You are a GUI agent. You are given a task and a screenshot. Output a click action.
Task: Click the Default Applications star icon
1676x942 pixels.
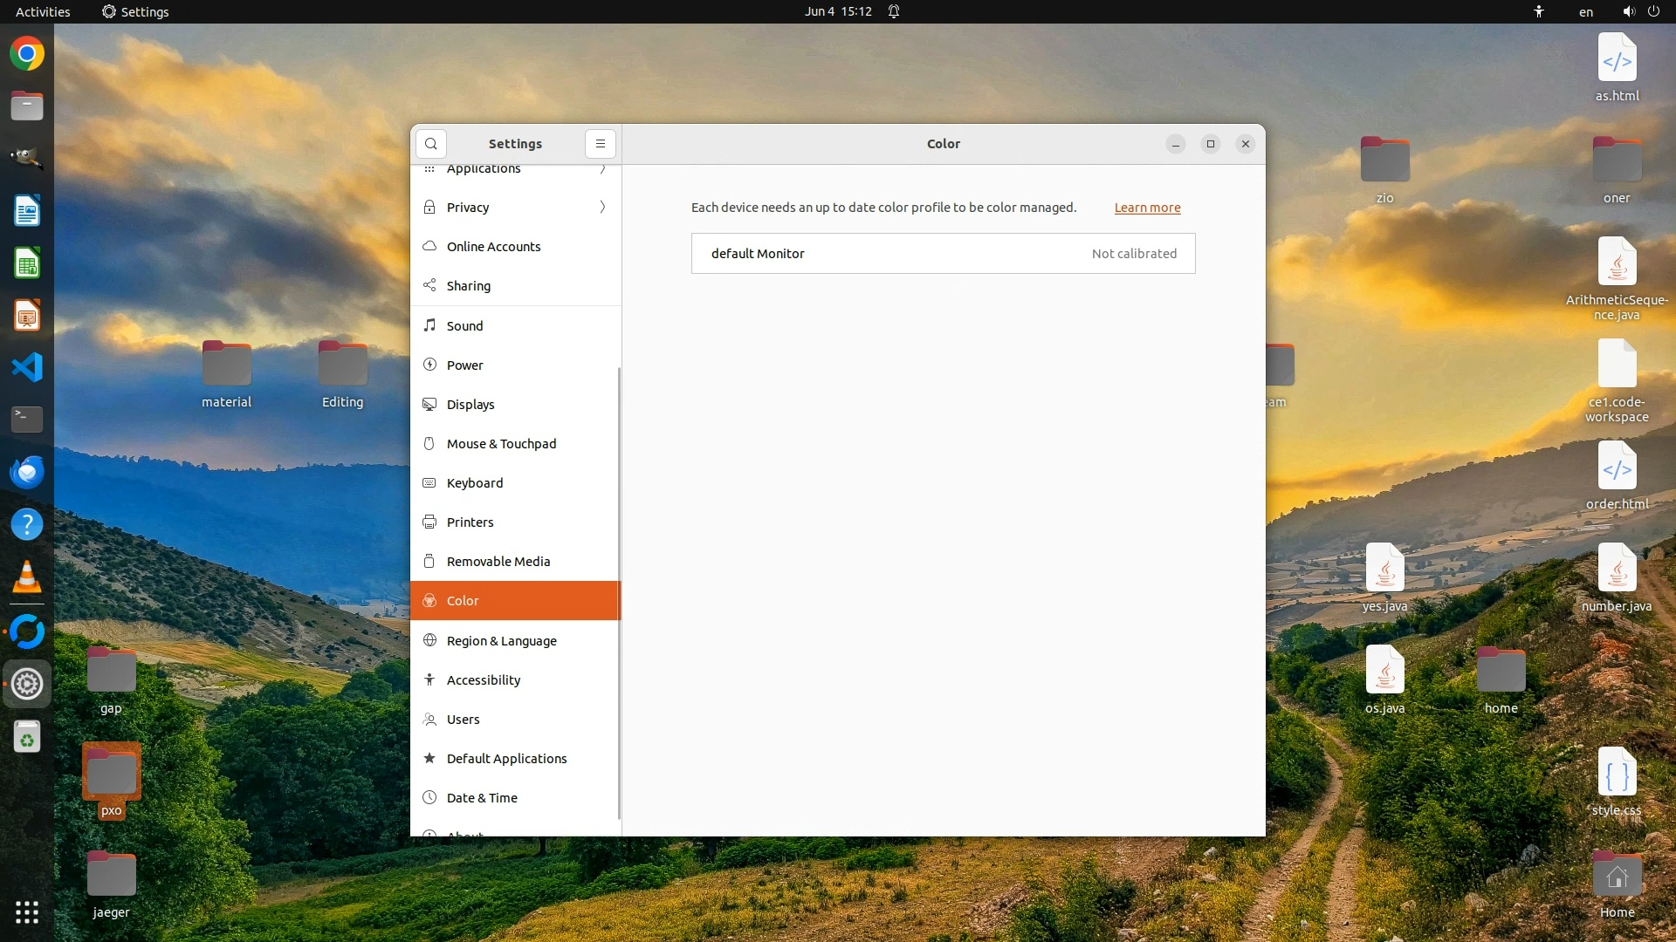click(429, 759)
